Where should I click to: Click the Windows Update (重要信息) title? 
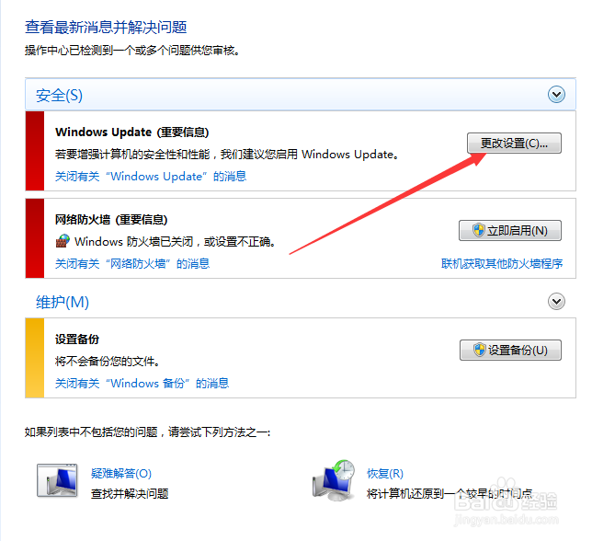click(132, 132)
